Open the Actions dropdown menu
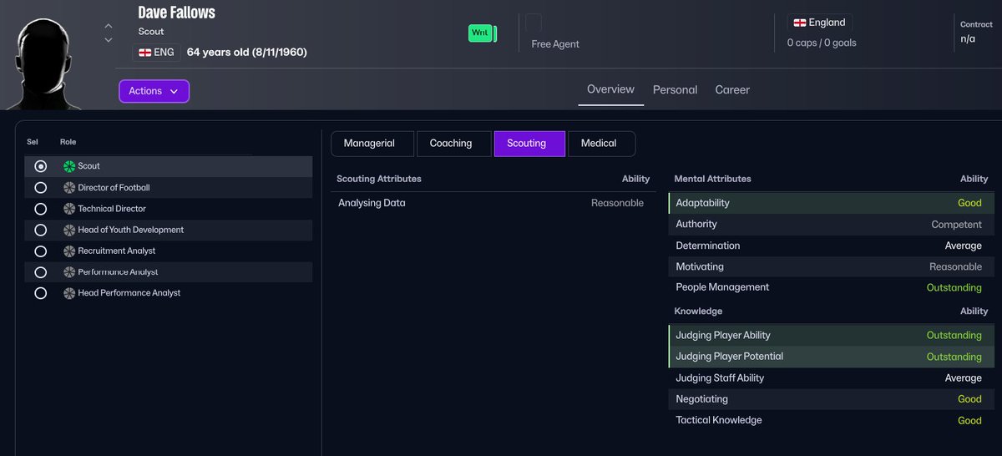The height and width of the screenshot is (456, 1002). pyautogui.click(x=154, y=91)
